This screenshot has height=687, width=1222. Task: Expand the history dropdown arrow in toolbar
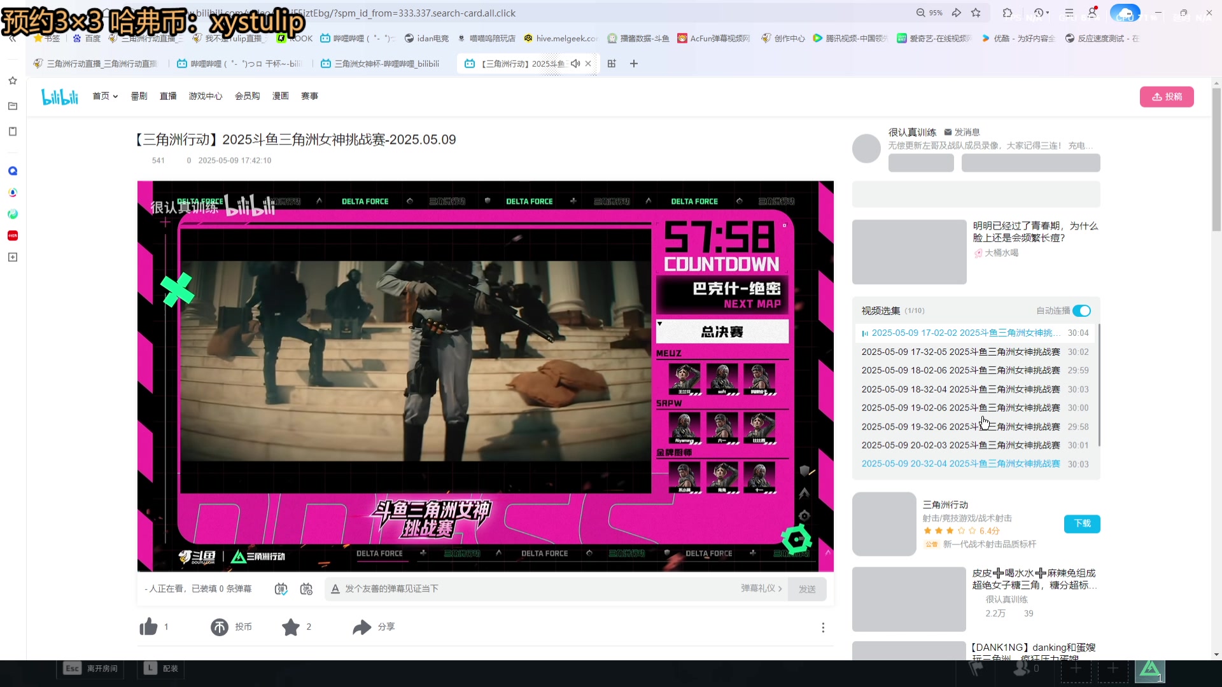point(1048,13)
